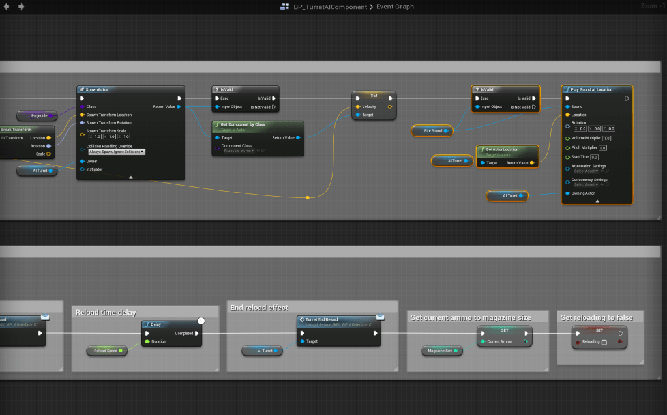Open Collision Handling Override dropdown
Screen dimensions: 667x415
(x=116, y=152)
